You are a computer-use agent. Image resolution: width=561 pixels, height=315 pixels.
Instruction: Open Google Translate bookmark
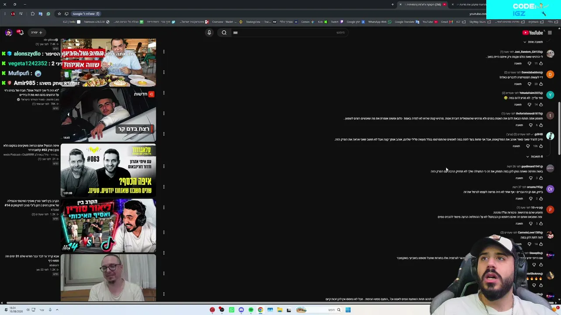[407, 22]
